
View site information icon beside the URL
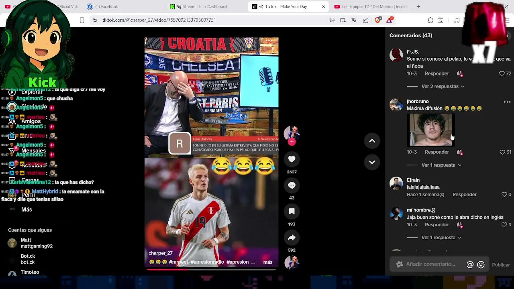(x=95, y=20)
